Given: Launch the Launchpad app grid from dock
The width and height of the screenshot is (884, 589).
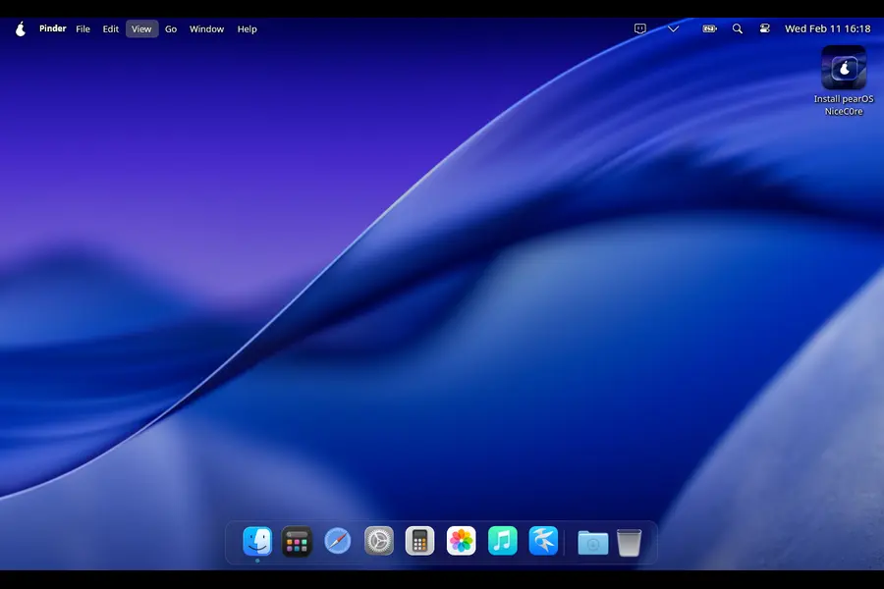Looking at the screenshot, I should pos(298,541).
